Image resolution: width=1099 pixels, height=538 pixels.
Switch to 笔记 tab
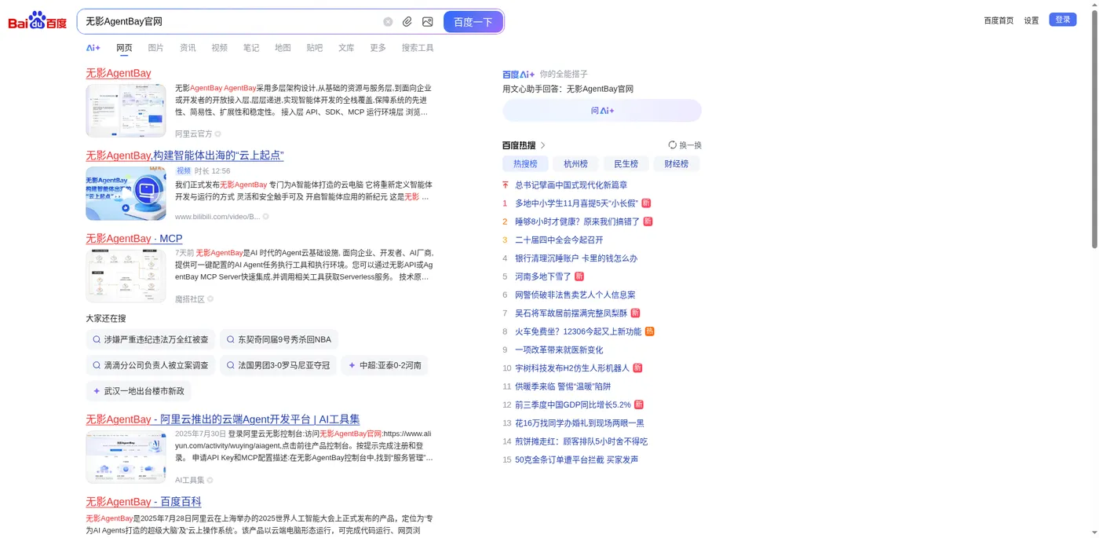pos(251,48)
